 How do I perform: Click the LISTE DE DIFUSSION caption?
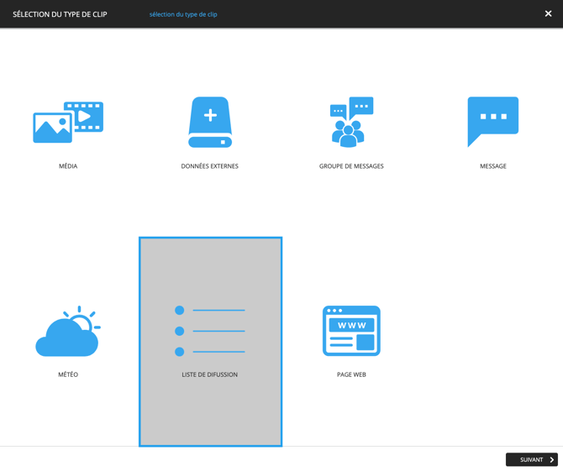tap(210, 374)
